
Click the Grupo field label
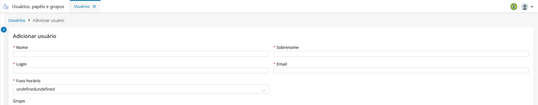[19, 101]
